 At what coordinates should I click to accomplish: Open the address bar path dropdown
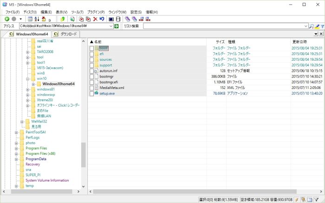pos(111,26)
